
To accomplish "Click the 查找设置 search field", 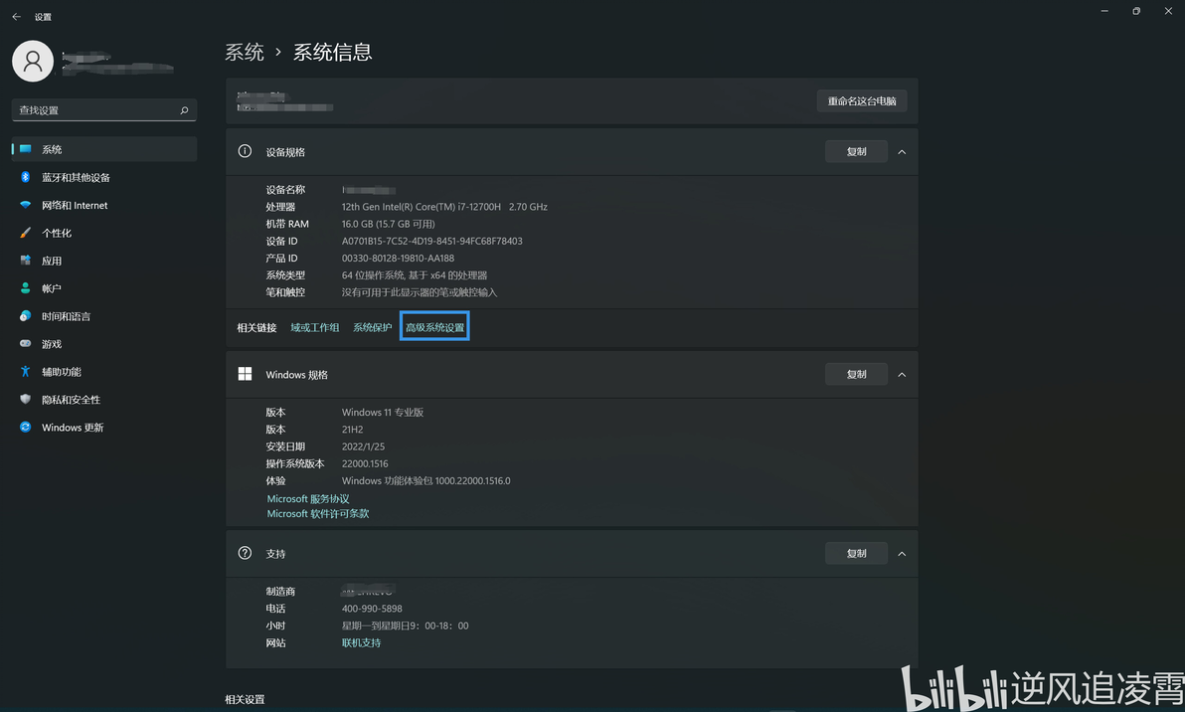I will coord(104,110).
